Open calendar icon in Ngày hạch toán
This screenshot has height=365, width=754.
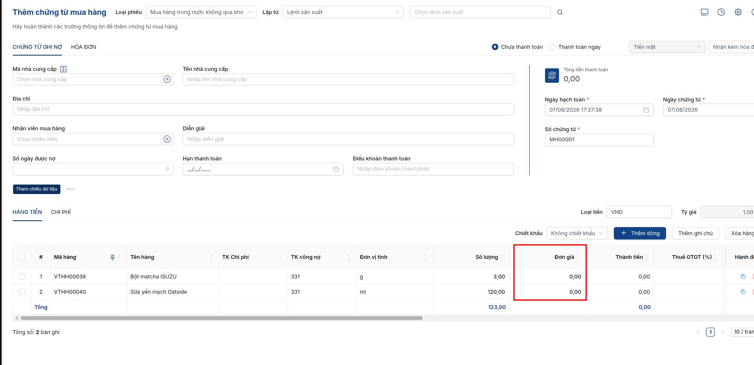tap(646, 110)
